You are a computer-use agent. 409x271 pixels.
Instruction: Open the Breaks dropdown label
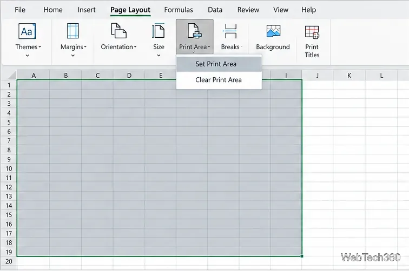click(232, 47)
